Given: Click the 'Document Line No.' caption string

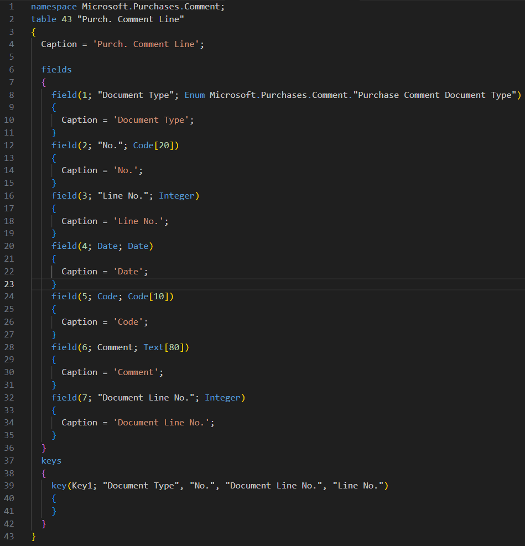Looking at the screenshot, I should click(164, 423).
